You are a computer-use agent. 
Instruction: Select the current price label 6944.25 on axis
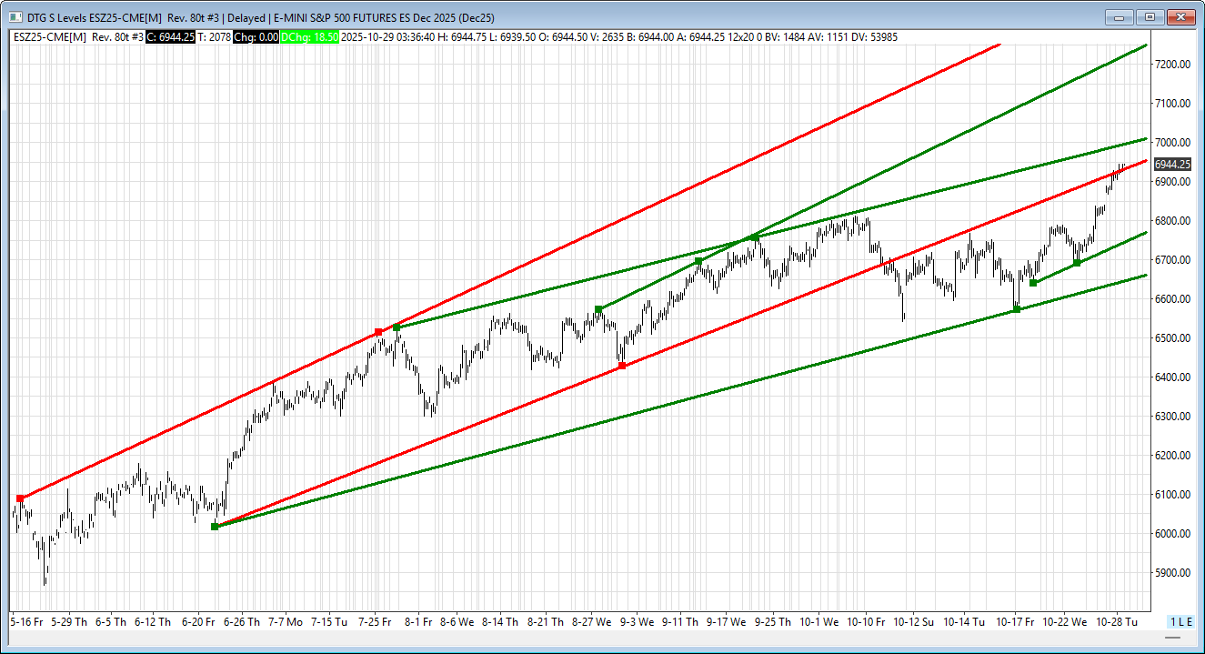point(1171,165)
